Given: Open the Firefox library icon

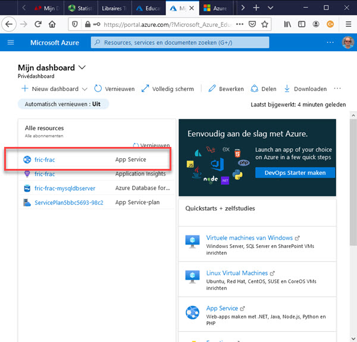Looking at the screenshot, I should point(287,24).
